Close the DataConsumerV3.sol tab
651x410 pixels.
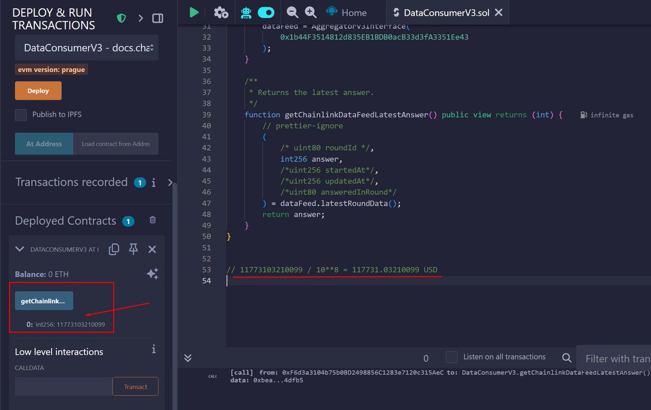point(499,12)
